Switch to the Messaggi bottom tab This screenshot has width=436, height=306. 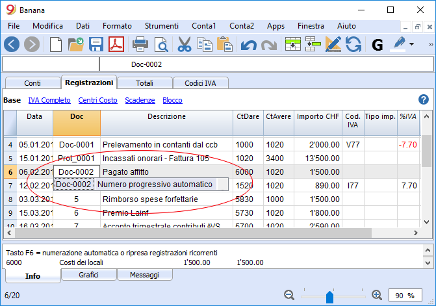[145, 275]
